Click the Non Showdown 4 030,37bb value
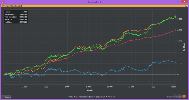The height and width of the screenshot is (100, 189). [23, 17]
